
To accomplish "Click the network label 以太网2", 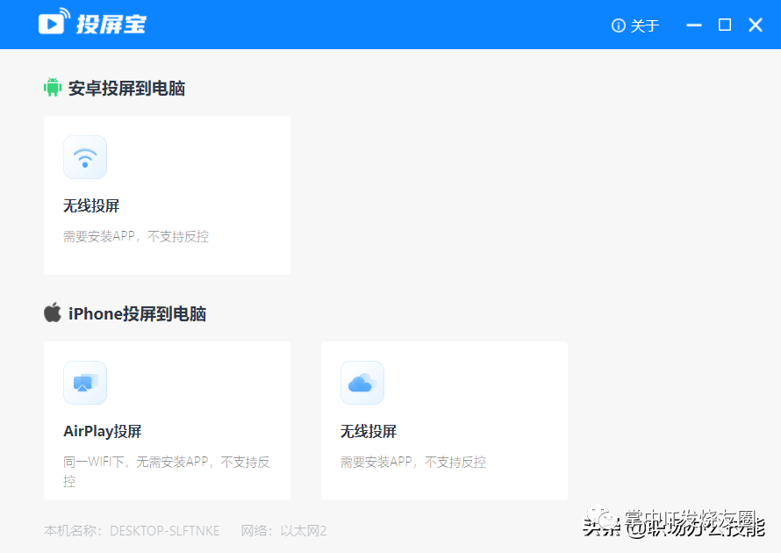I will click(x=306, y=530).
